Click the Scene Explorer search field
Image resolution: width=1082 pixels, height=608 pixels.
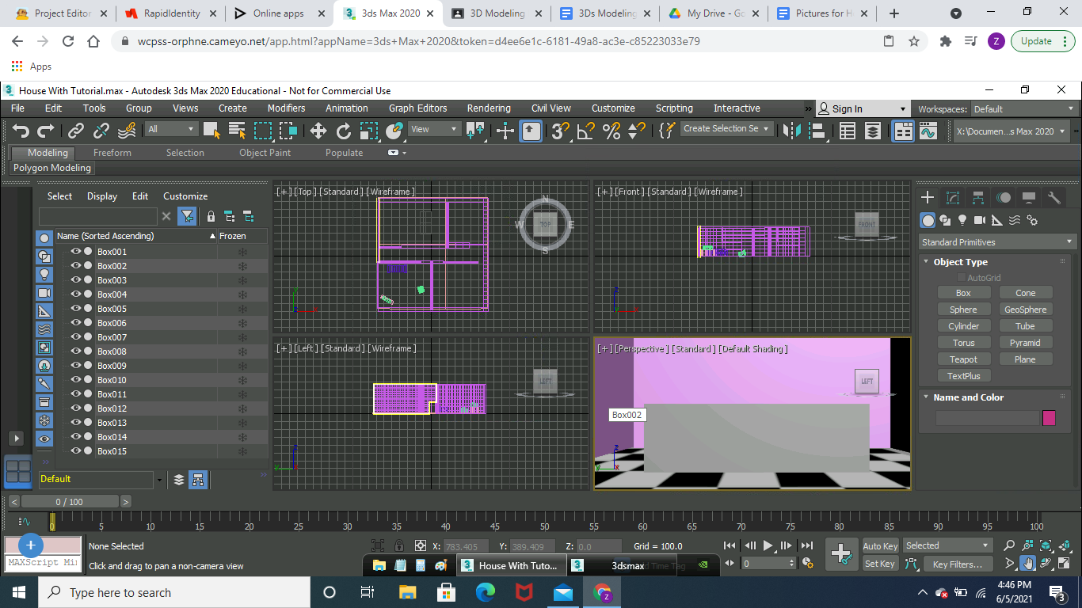pyautogui.click(x=98, y=216)
